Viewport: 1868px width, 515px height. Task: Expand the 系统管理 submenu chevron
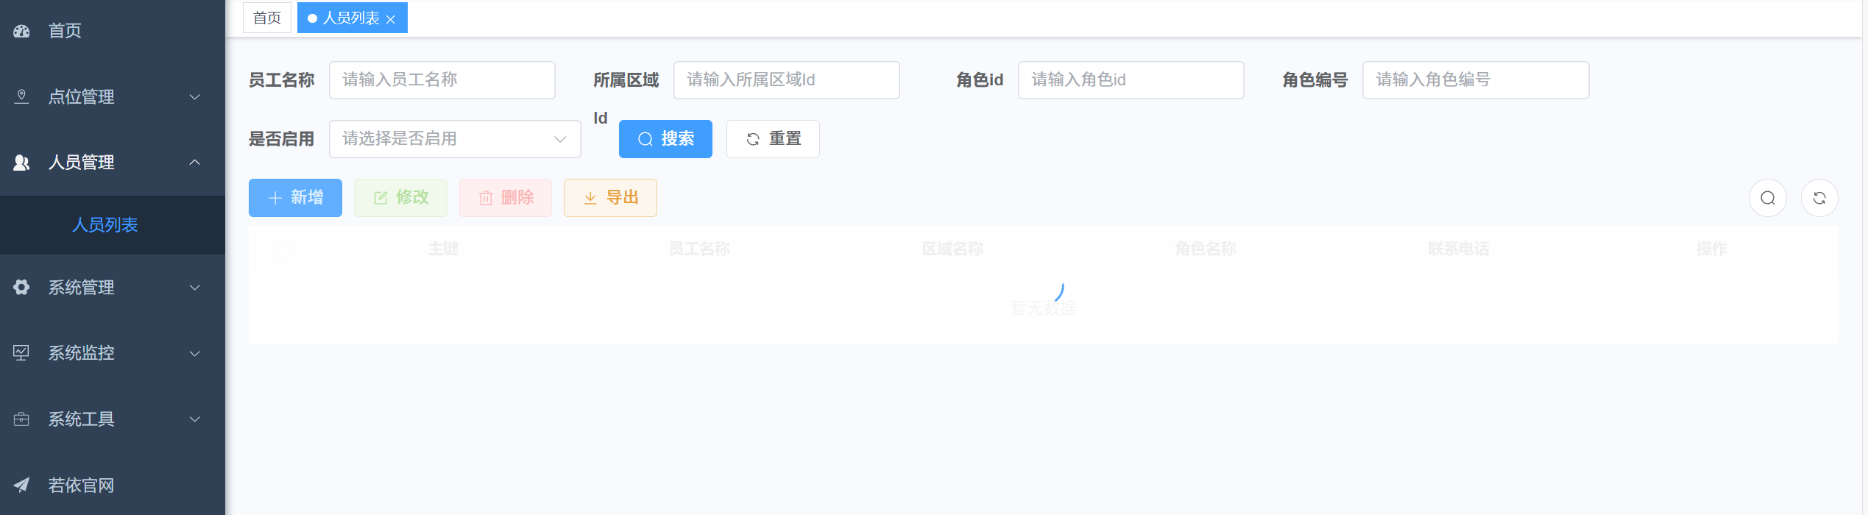195,287
